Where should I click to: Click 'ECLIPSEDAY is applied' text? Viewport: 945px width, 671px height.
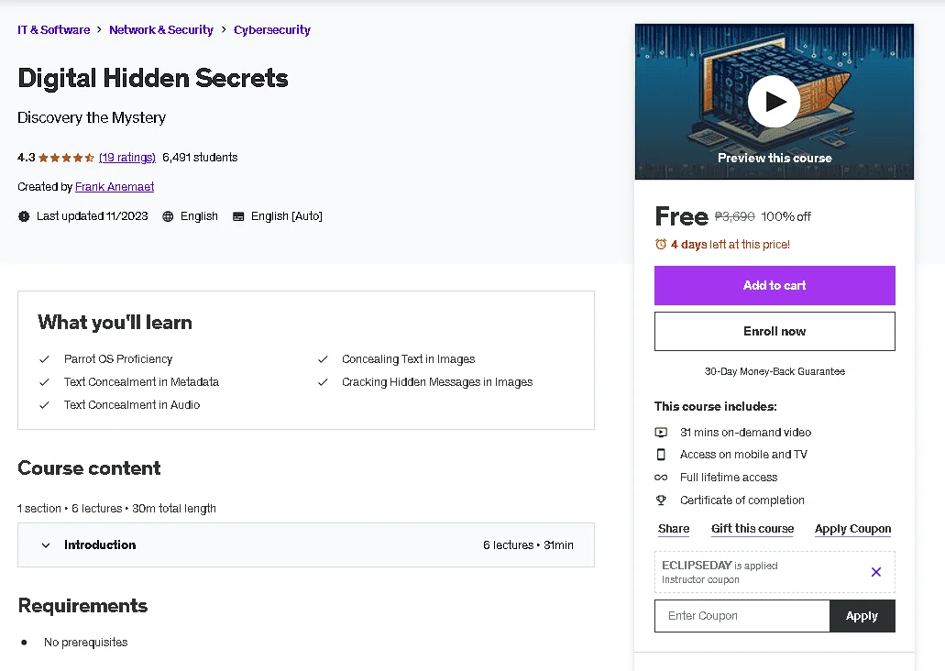pos(720,566)
